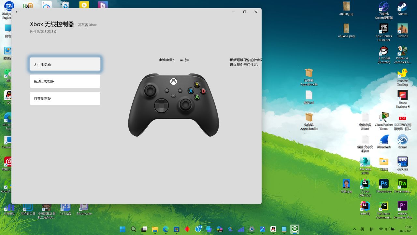Select the Adobe Premiere Pro shortcut
The width and height of the screenshot is (417, 235).
click(402, 210)
